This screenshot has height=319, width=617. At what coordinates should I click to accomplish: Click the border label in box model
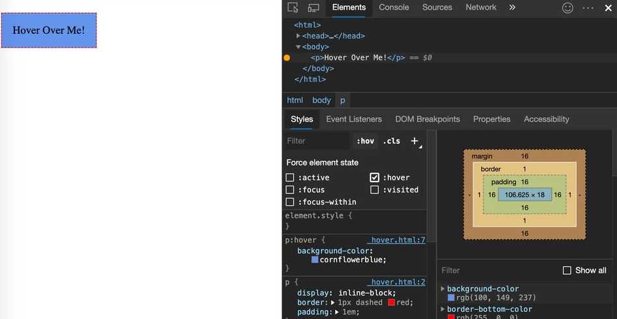tap(491, 169)
